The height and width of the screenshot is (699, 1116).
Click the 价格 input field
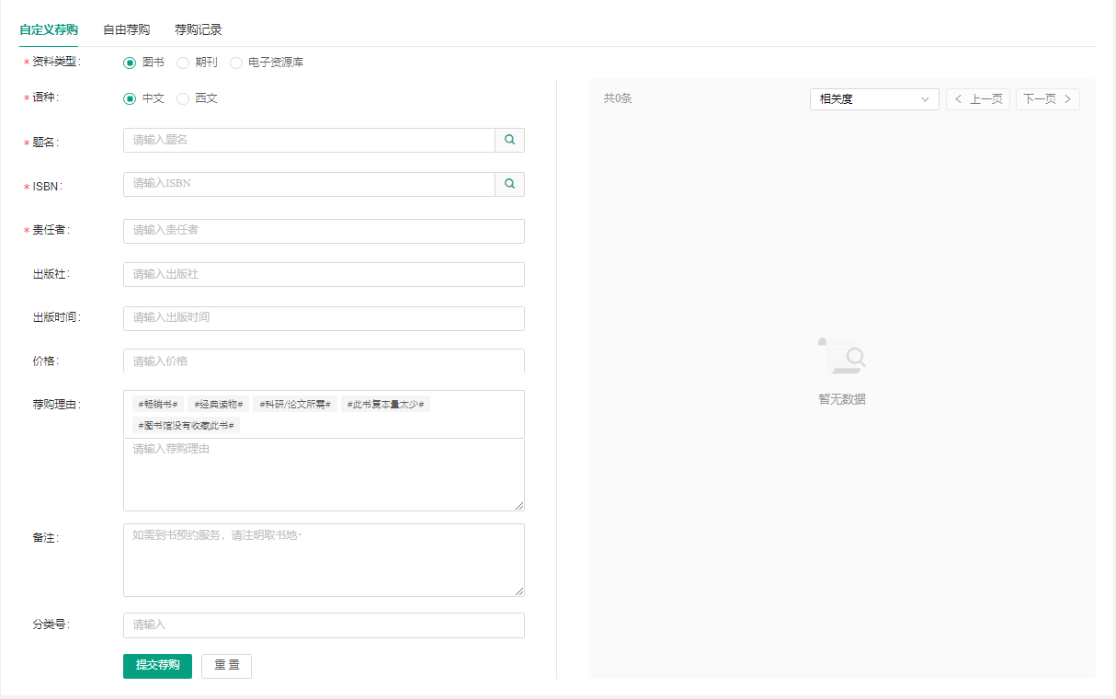[324, 361]
